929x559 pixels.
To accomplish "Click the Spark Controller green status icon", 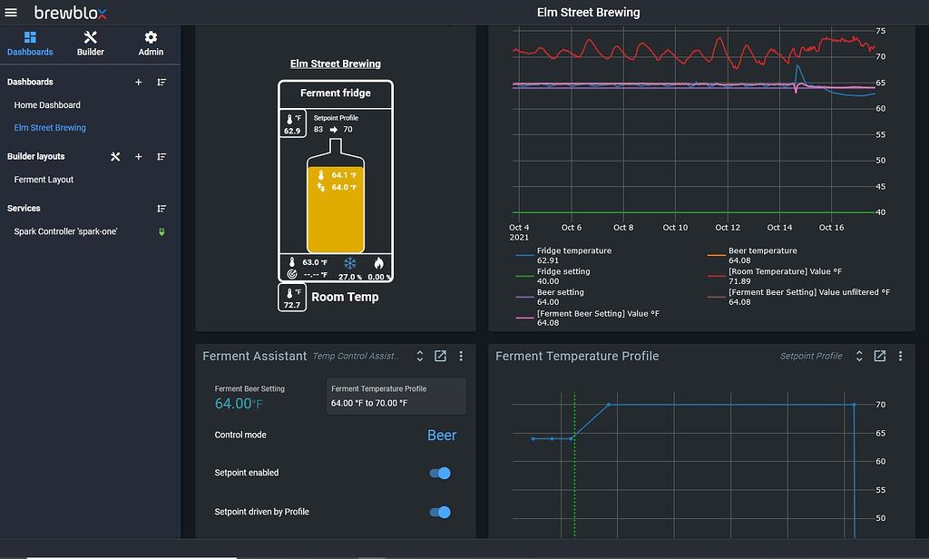I will 161,231.
